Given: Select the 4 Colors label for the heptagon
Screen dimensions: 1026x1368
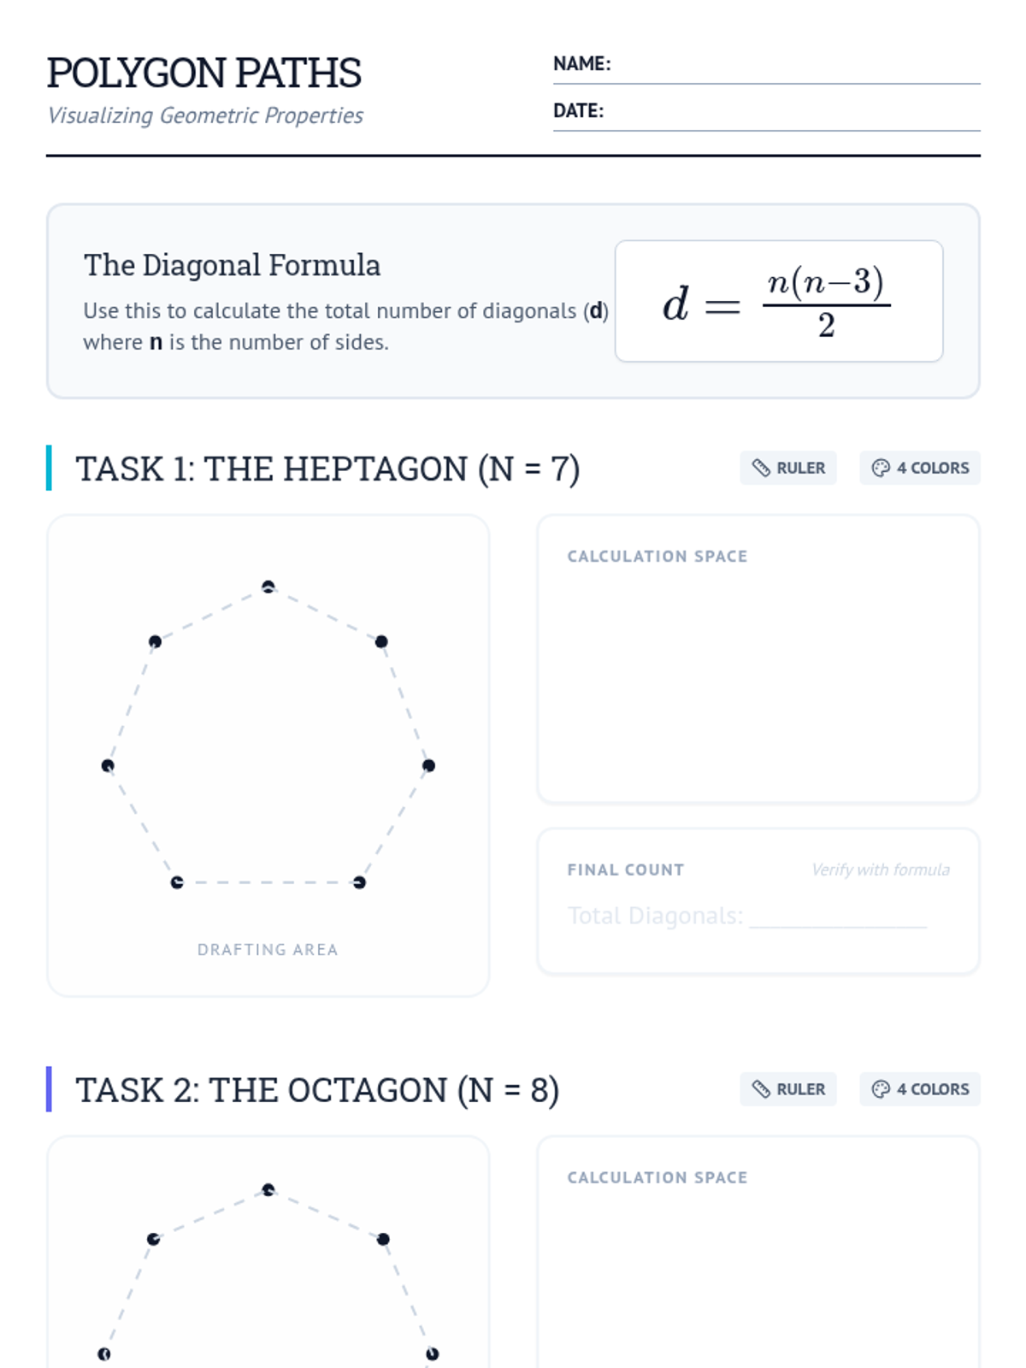Looking at the screenshot, I should point(932,468).
